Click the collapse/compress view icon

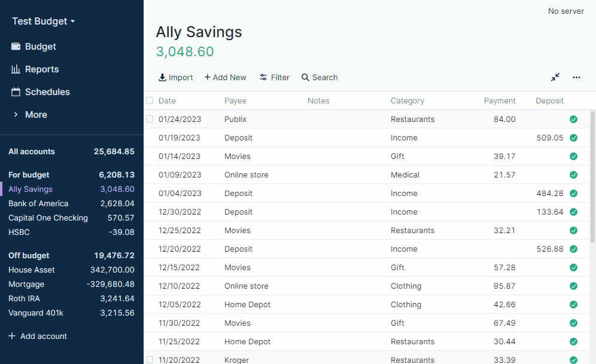(555, 78)
